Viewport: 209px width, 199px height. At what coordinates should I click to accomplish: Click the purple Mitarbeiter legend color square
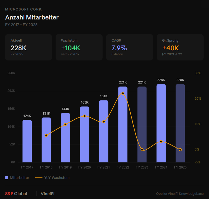coord(7,177)
